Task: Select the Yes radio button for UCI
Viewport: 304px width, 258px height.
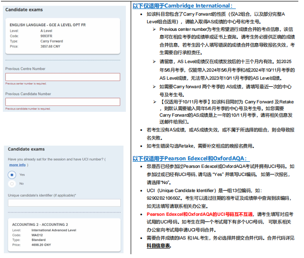Action: click(12, 175)
